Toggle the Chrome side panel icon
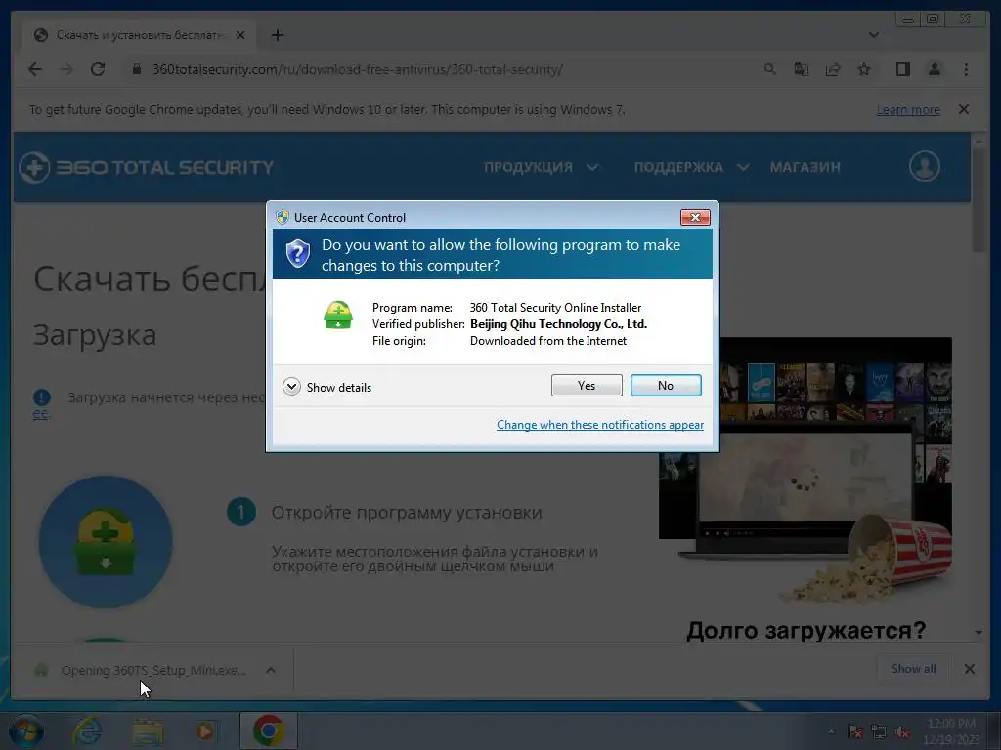 pos(902,69)
